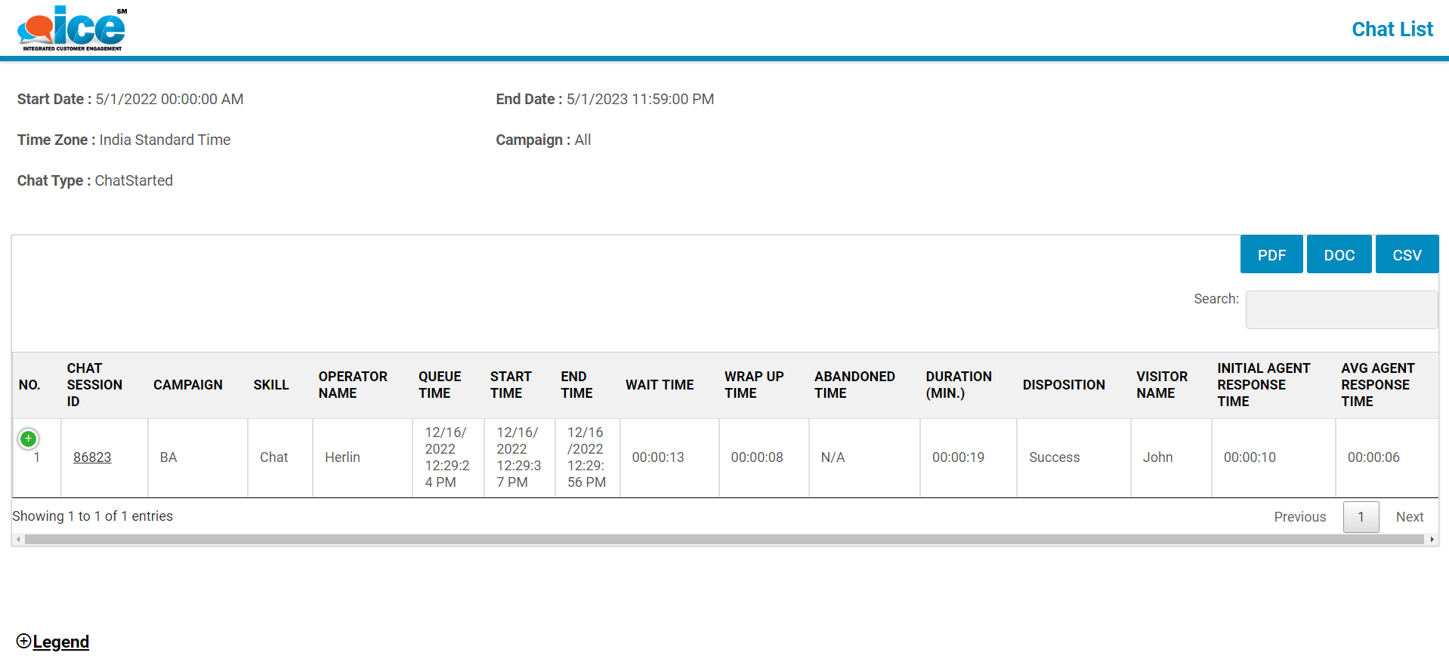Viewport: 1449px width, 665px height.
Task: Expand row 1 with green plus icon
Action: [x=29, y=439]
